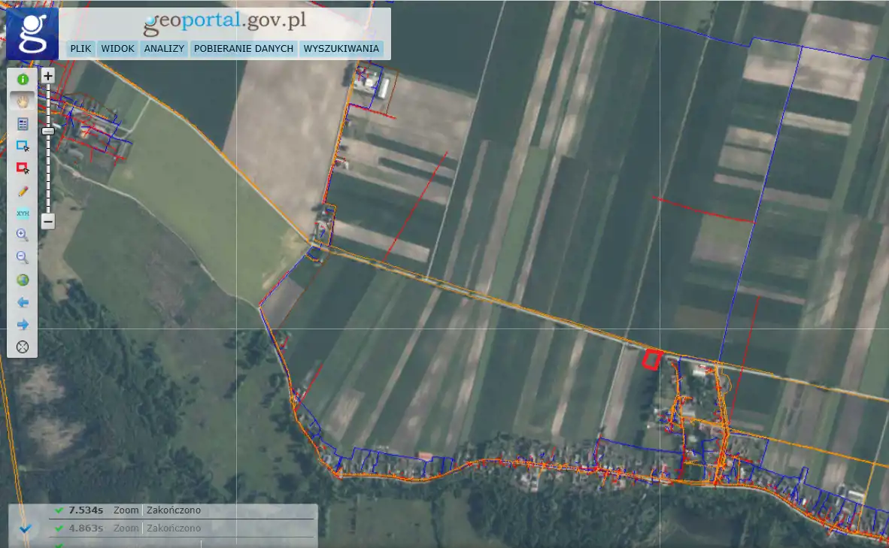Open the ANALIZY menu
This screenshot has width=889, height=548.
[x=164, y=49]
